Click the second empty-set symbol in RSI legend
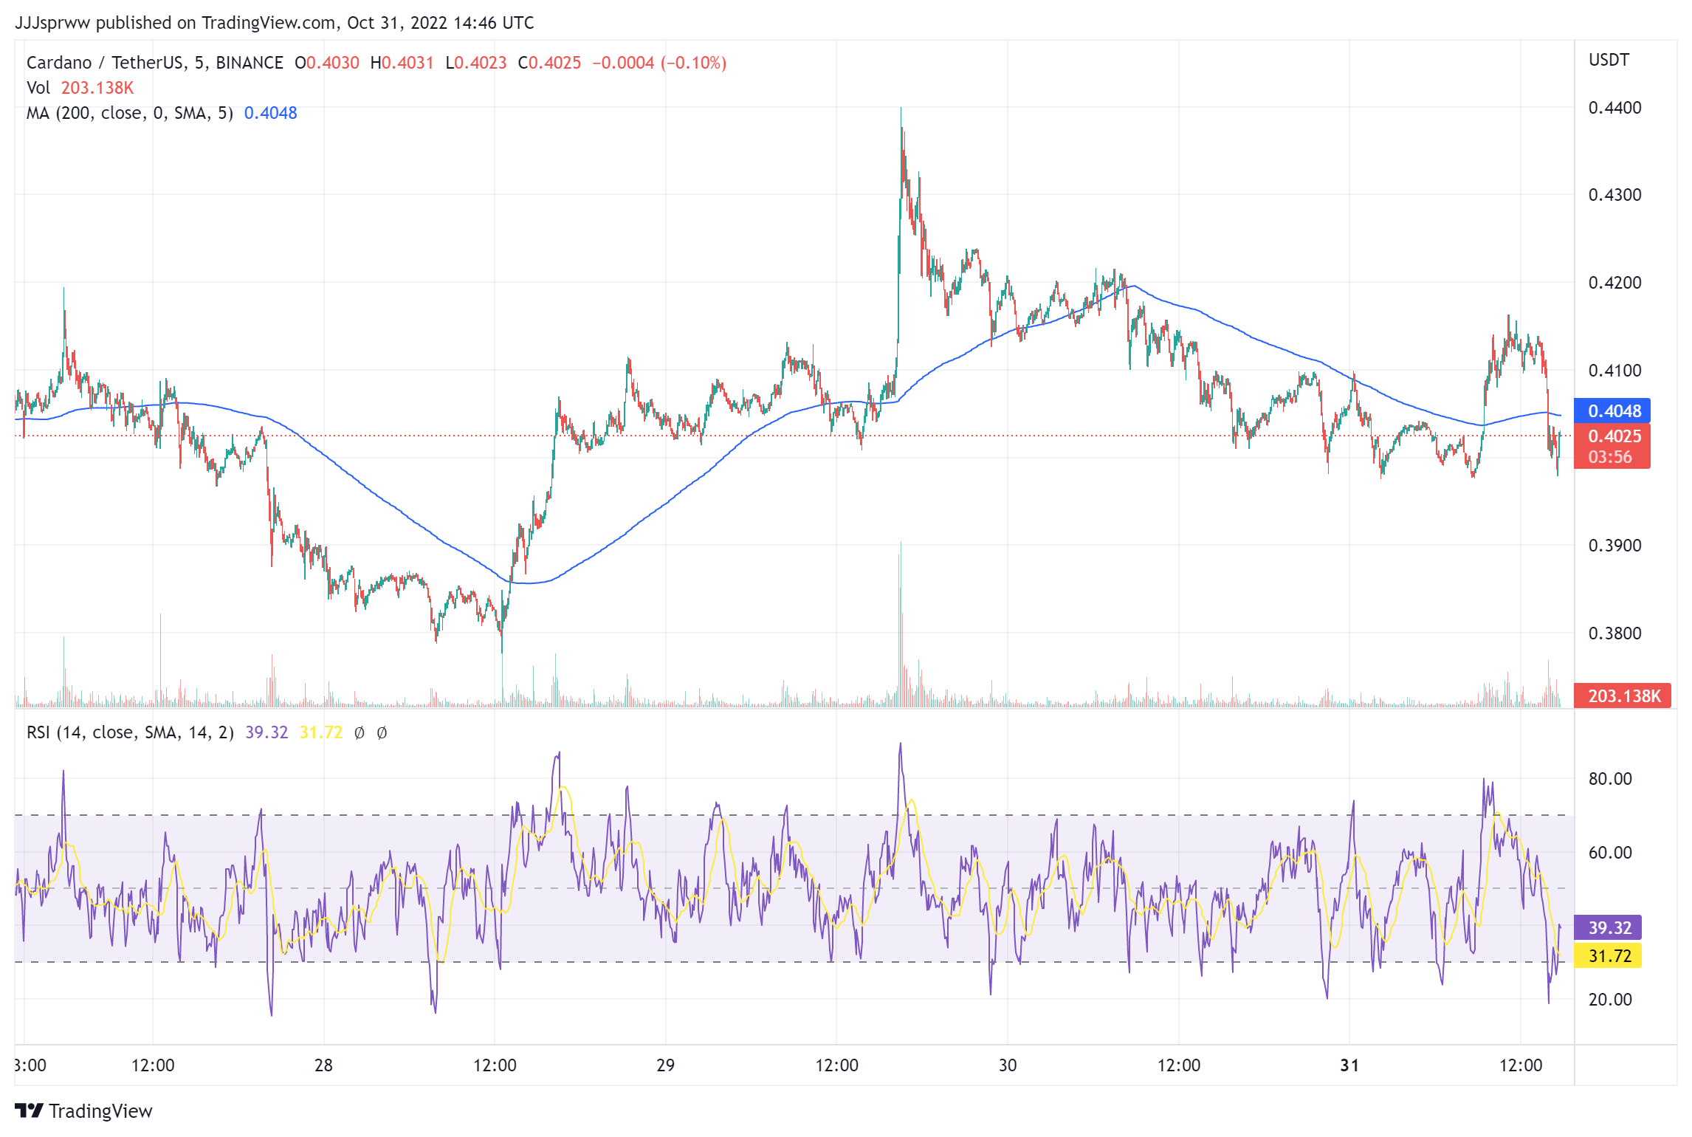 coord(382,732)
